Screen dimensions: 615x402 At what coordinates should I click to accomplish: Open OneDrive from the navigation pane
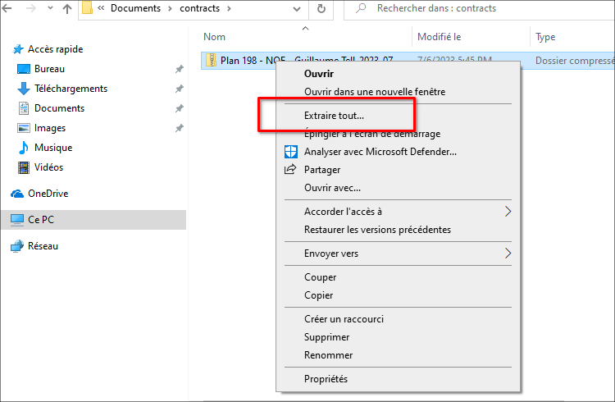pyautogui.click(x=48, y=194)
